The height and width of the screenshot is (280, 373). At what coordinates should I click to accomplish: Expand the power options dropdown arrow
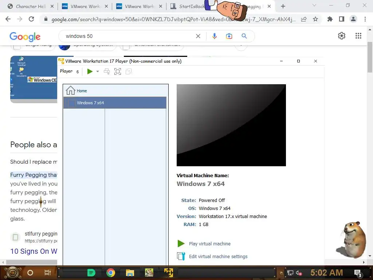coord(98,71)
